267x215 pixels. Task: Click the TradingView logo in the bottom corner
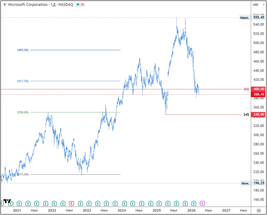[7, 201]
